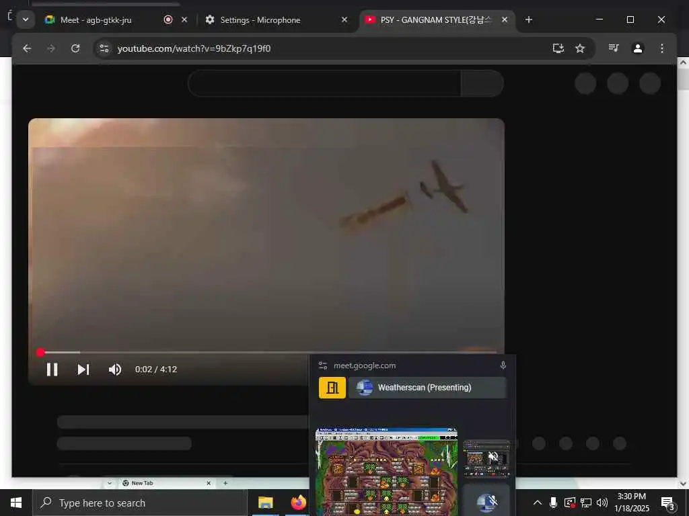
Task: Select the PSY - GANGNAM STYLE tab
Action: coord(436,20)
